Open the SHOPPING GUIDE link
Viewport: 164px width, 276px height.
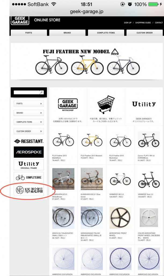(x=143, y=23)
